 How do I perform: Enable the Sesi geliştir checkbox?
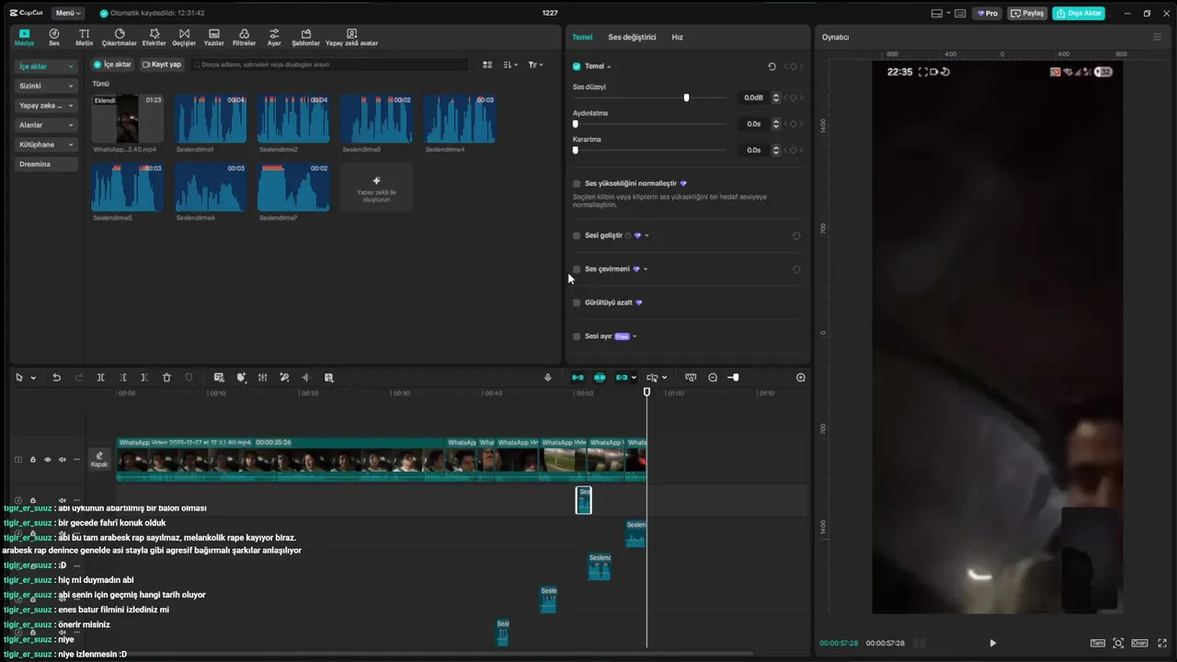577,235
